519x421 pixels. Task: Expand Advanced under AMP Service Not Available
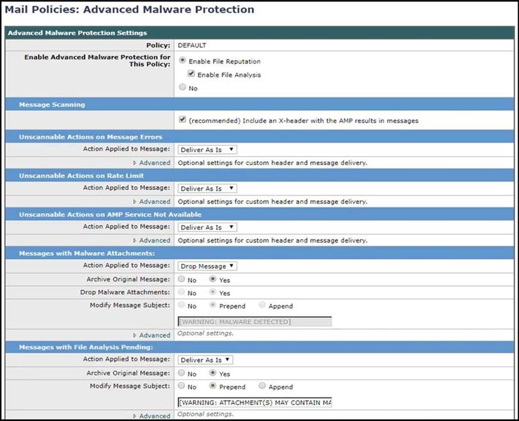pyautogui.click(x=154, y=241)
